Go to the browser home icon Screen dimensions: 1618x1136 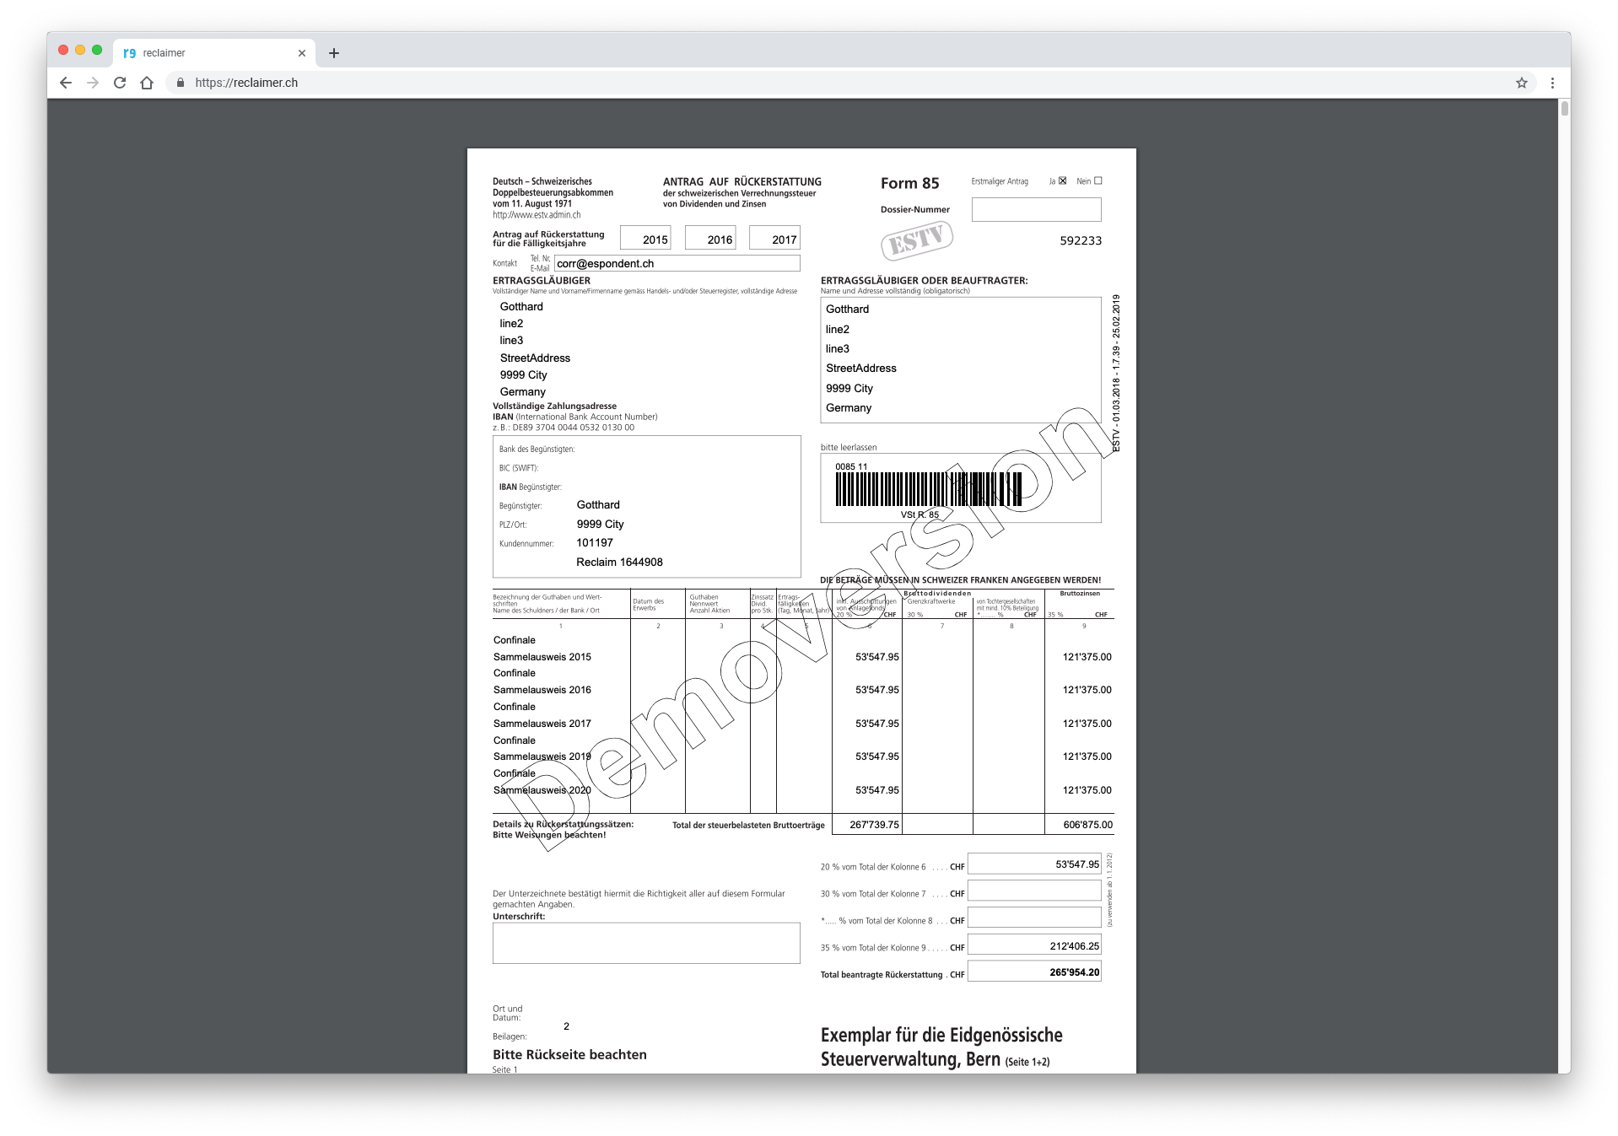[147, 83]
